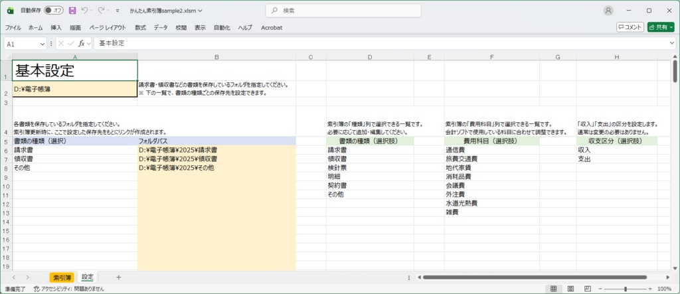Select column F header
The image size is (680, 294).
tap(492, 57)
